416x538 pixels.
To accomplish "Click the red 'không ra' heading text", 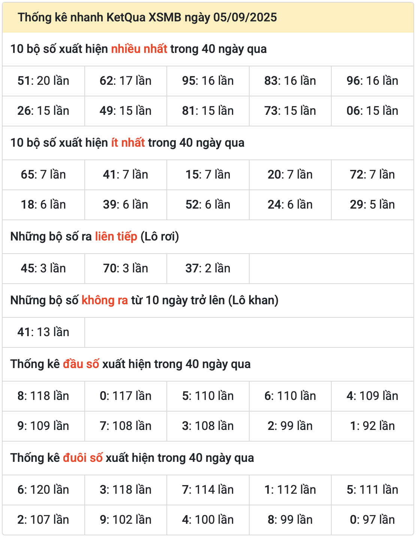I will click(x=105, y=301).
